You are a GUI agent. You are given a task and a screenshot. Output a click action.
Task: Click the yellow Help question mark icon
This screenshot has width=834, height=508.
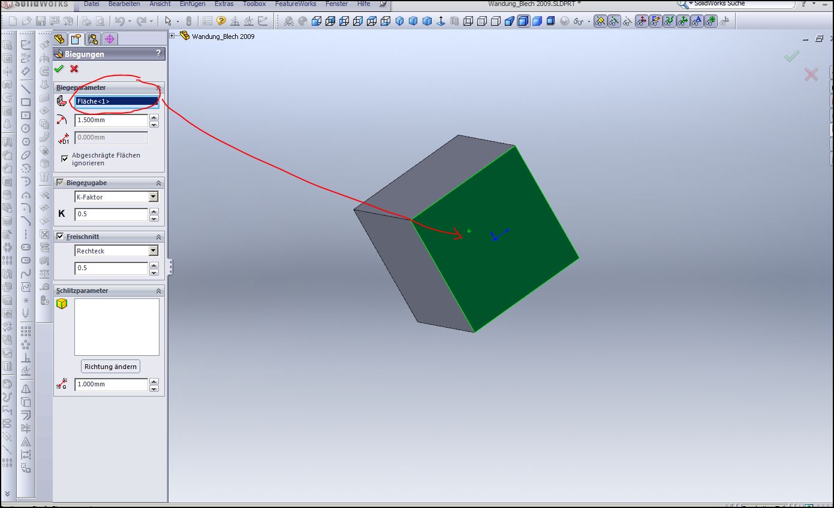tap(221, 22)
